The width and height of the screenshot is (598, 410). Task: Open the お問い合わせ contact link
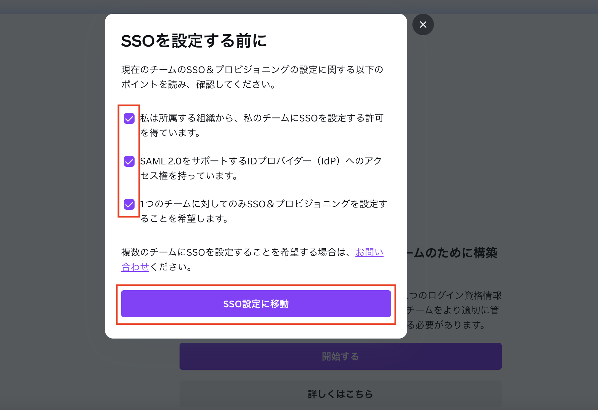(x=369, y=252)
